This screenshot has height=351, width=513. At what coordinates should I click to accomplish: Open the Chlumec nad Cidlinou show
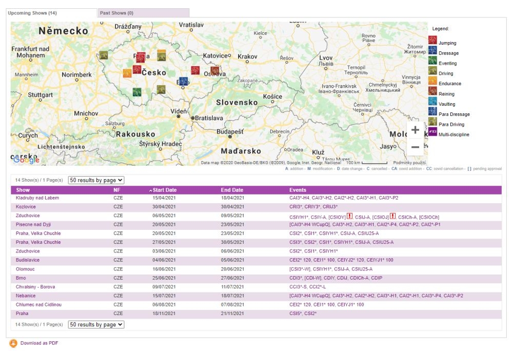point(38,304)
